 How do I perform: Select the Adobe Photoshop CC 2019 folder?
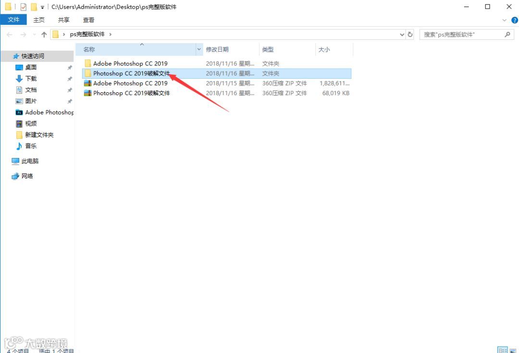pos(217,63)
